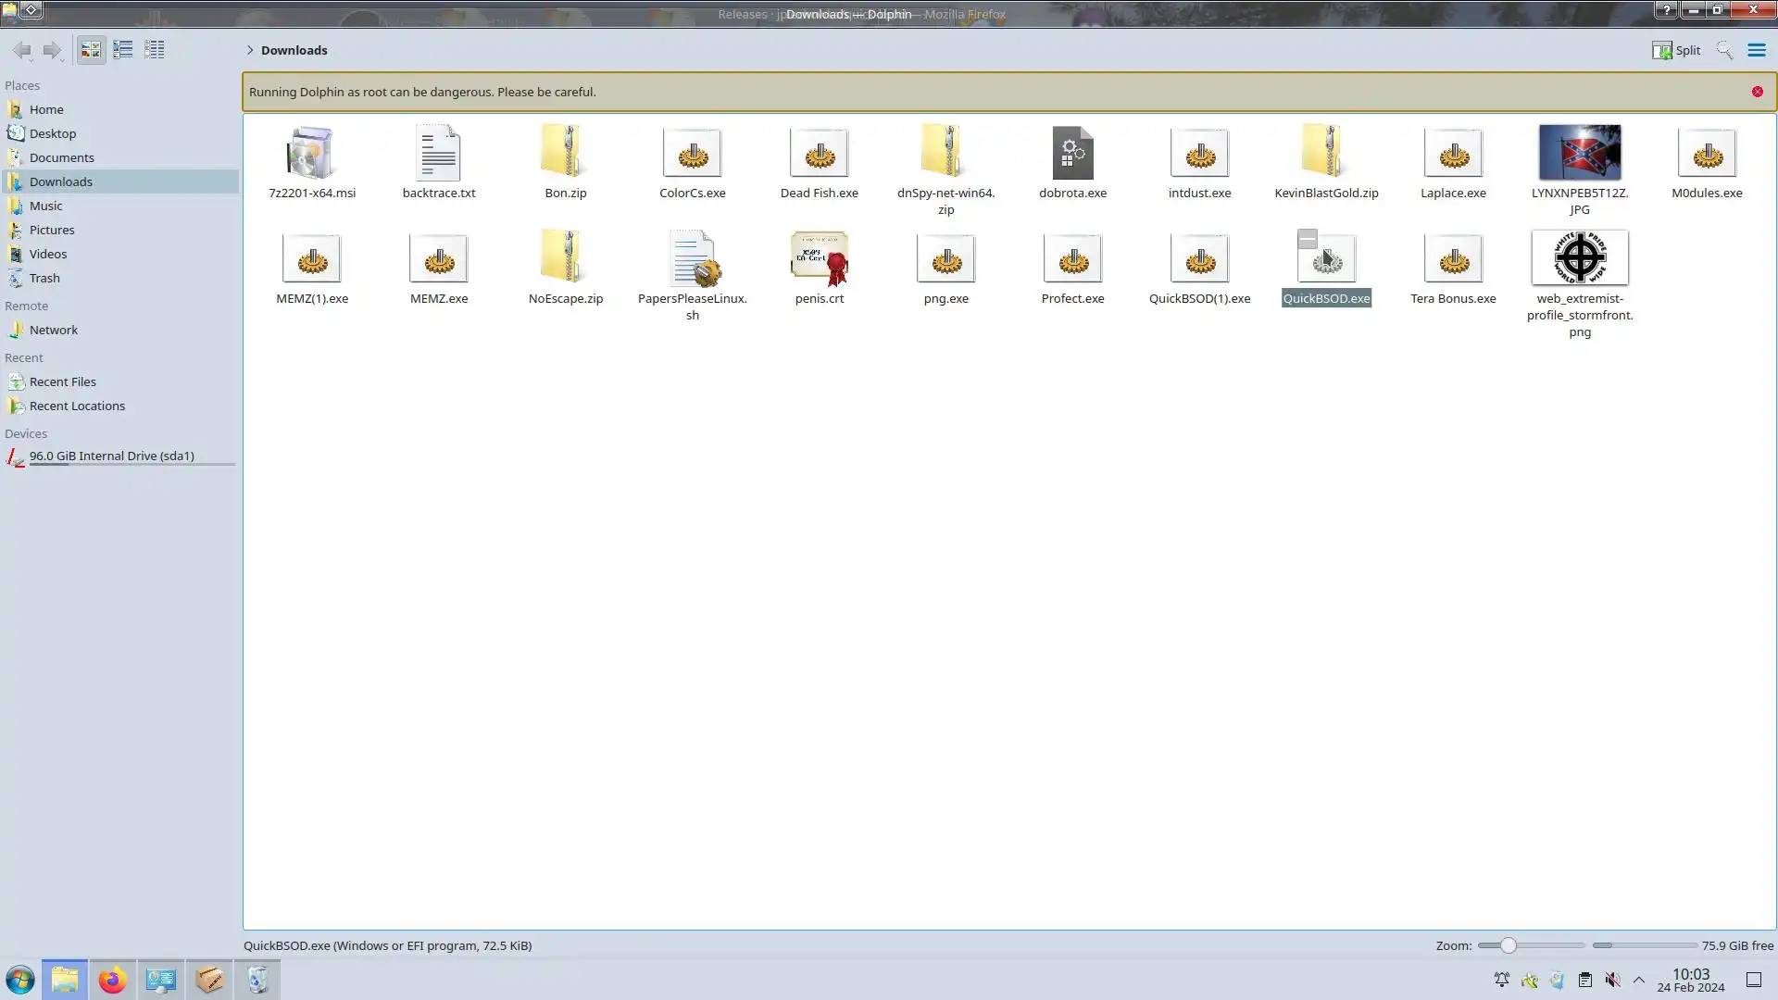Open Documents in Places panel

click(61, 157)
